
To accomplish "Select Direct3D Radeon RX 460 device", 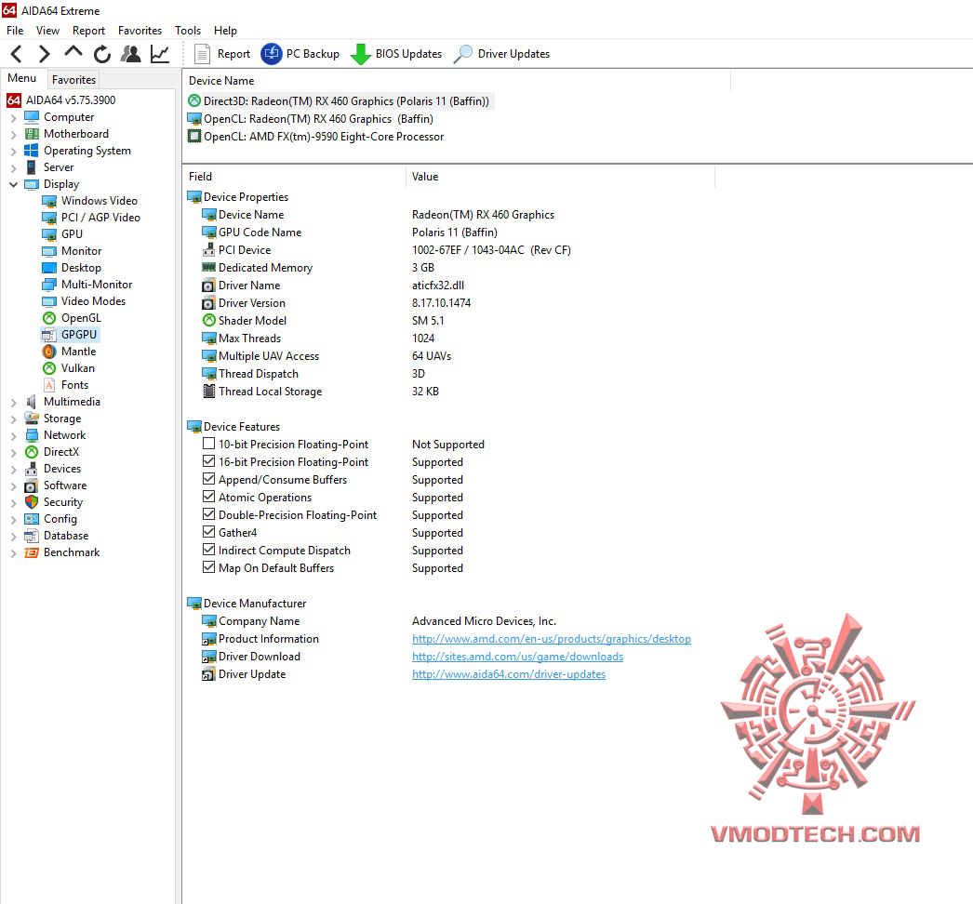I will (x=339, y=101).
